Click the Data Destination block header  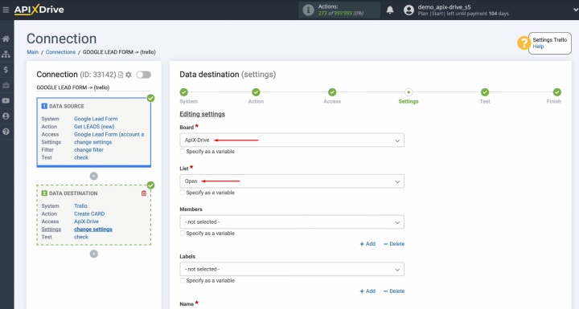tap(73, 193)
